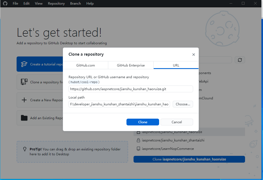Minimize the GitHub Desktop window
This screenshot has height=180, width=263.
231,4
